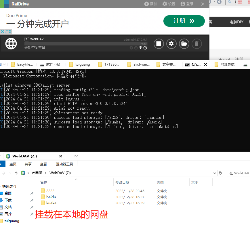The height and width of the screenshot is (225, 250).
Task: Select the kuaka folder
Action: (49, 203)
